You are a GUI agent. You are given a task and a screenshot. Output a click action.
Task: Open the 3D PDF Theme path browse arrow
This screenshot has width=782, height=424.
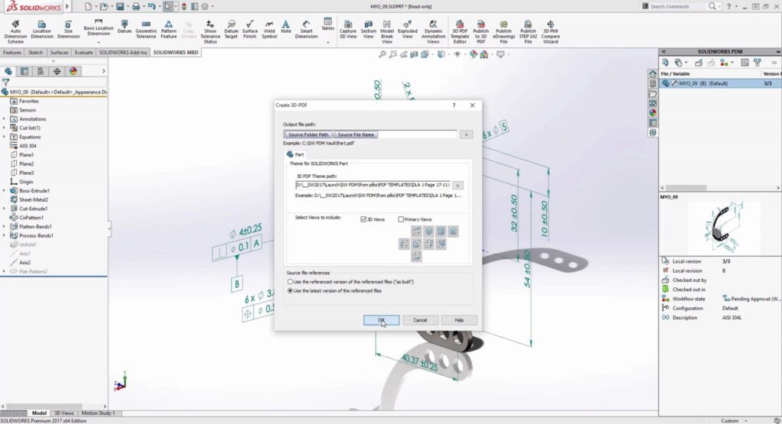pyautogui.click(x=457, y=186)
